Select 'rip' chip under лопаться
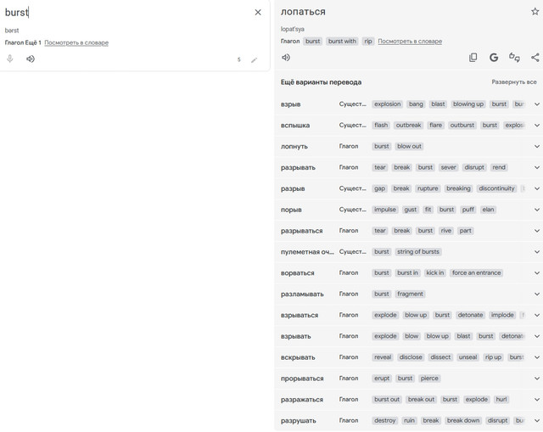This screenshot has width=543, height=432. pyautogui.click(x=368, y=42)
